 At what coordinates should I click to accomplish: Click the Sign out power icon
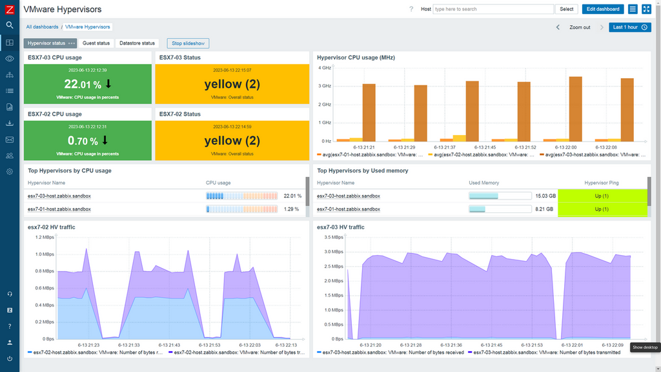point(10,358)
